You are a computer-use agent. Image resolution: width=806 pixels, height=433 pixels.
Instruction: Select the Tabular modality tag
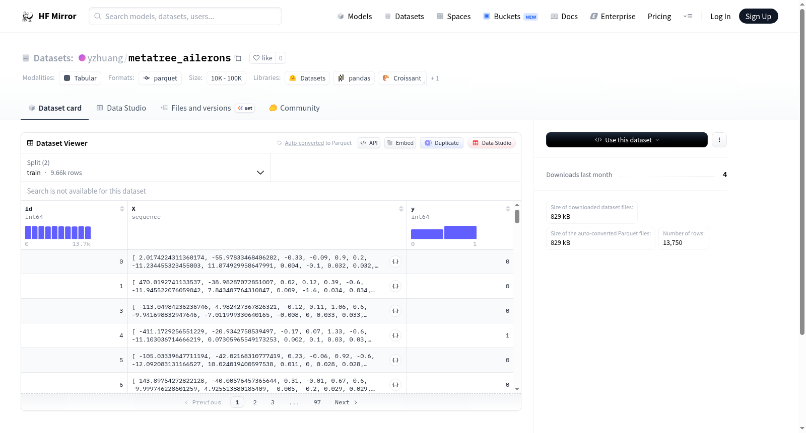(x=80, y=78)
